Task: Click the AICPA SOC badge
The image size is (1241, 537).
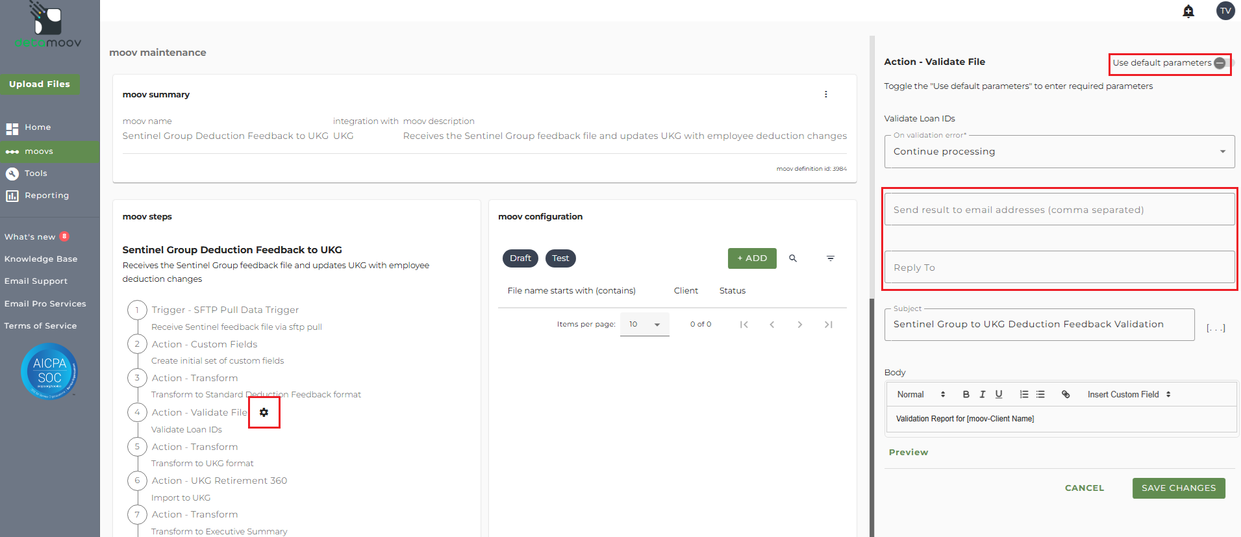Action: (x=49, y=371)
